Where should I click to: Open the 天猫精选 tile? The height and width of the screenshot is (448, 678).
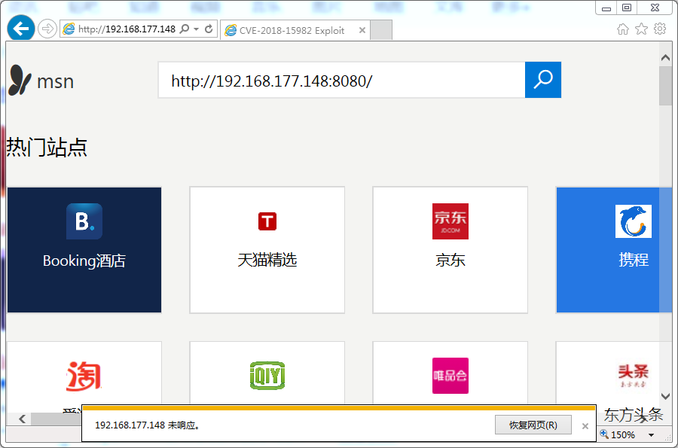pyautogui.click(x=267, y=250)
